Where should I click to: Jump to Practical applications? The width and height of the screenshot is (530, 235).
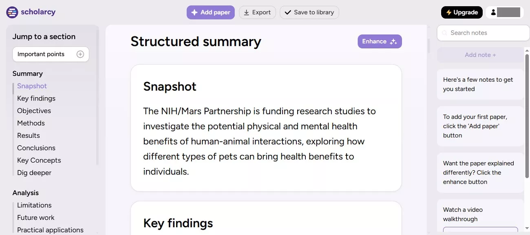[50, 230]
